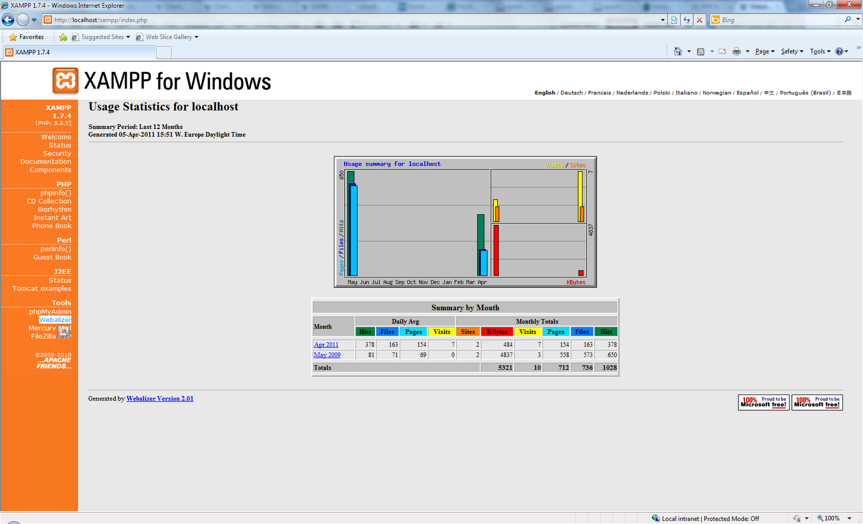Click the Refresh page icon
Viewport: 863px width, 524px height.
pos(687,20)
